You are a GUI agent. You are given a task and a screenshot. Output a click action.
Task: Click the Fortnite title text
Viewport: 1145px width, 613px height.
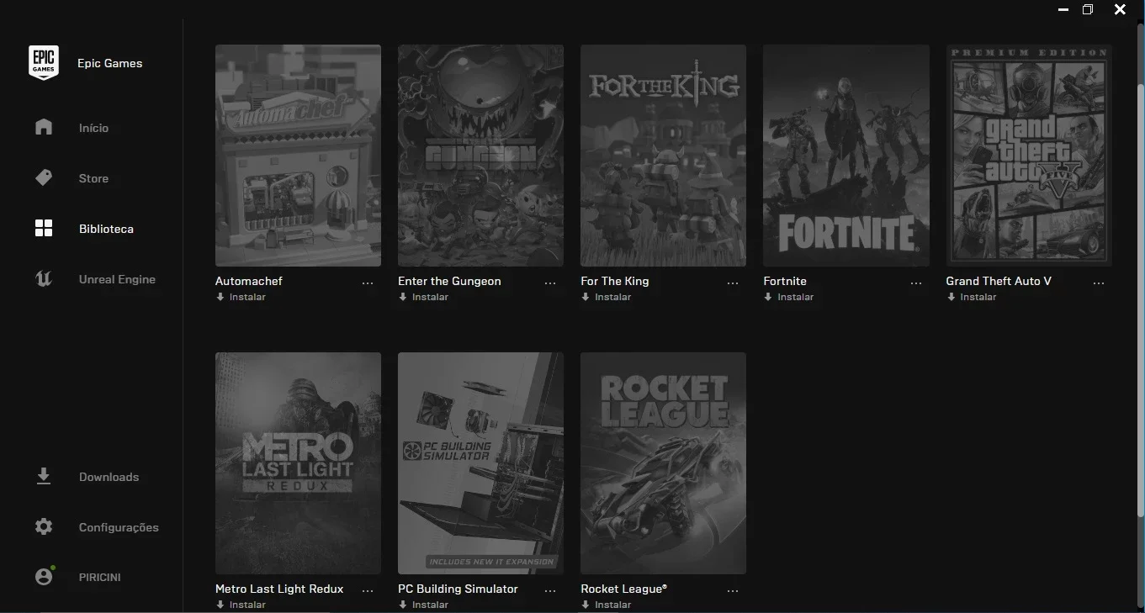785,281
